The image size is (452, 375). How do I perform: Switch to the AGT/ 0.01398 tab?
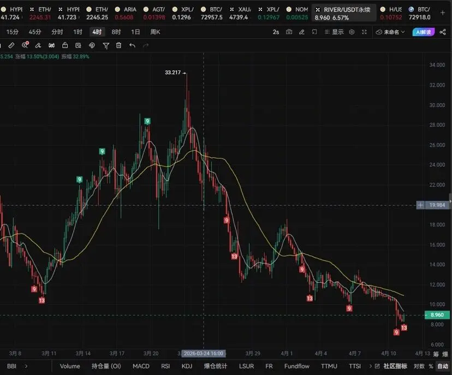[155, 13]
